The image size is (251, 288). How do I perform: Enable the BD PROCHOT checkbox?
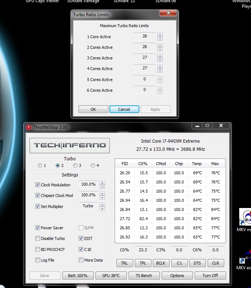click(x=37, y=249)
